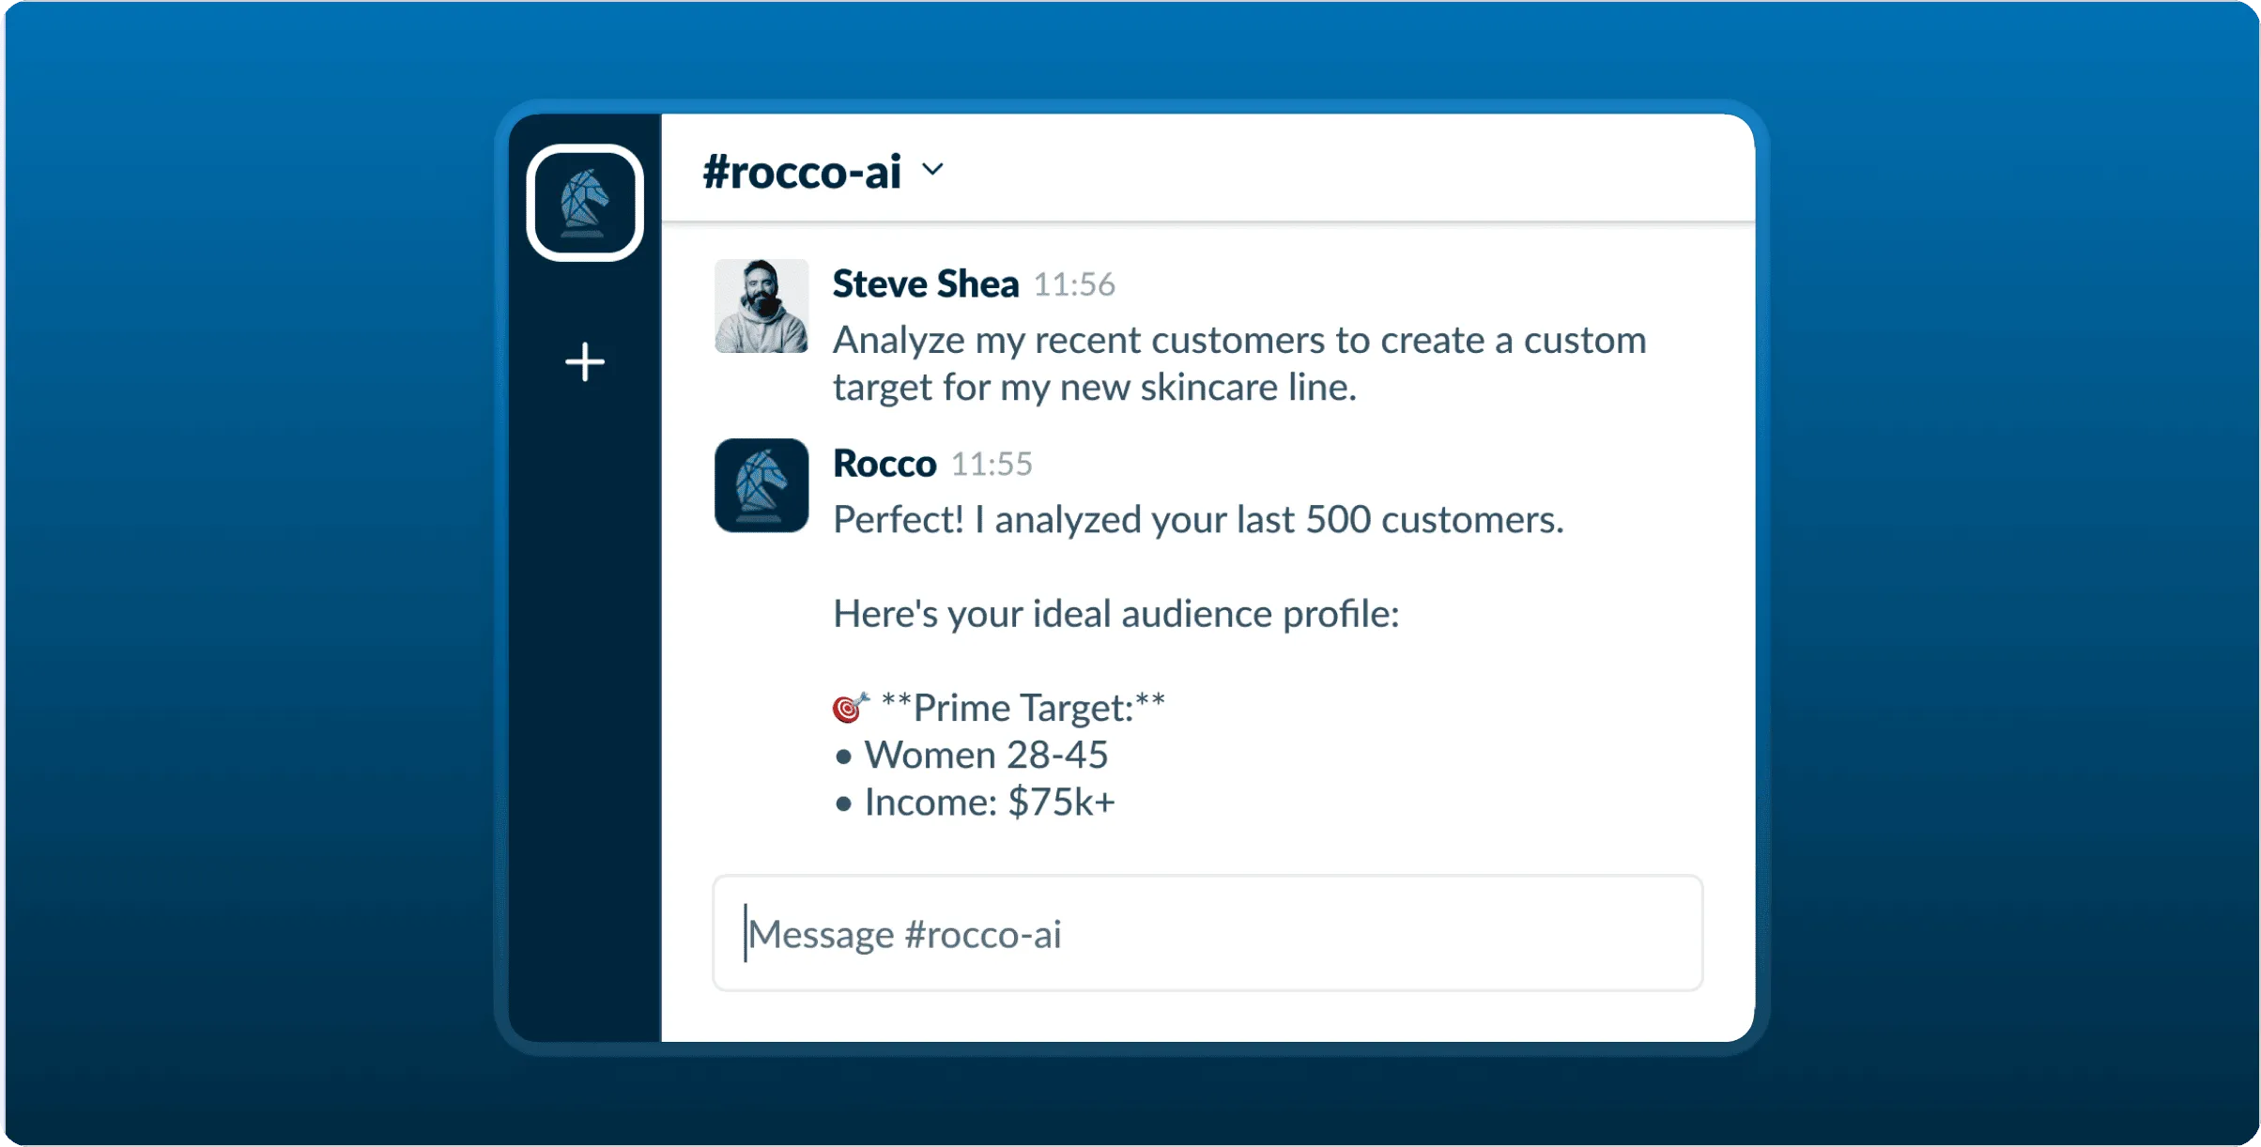
Task: Open Rocco's name link
Action: (884, 464)
